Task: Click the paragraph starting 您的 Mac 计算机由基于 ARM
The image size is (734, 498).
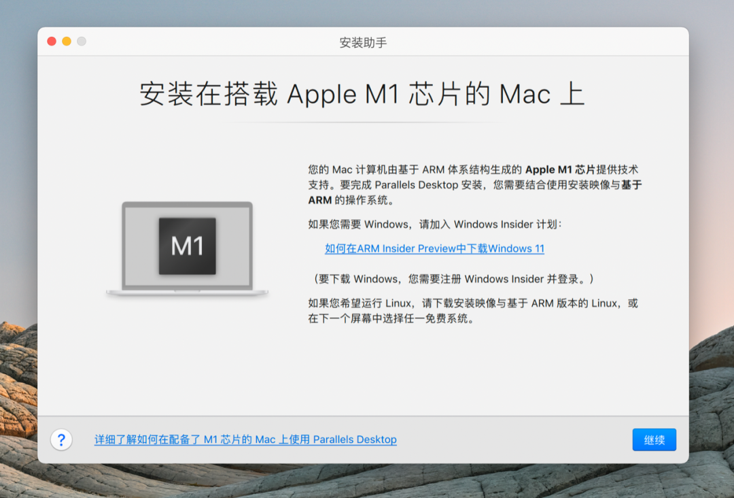Action: (x=474, y=184)
